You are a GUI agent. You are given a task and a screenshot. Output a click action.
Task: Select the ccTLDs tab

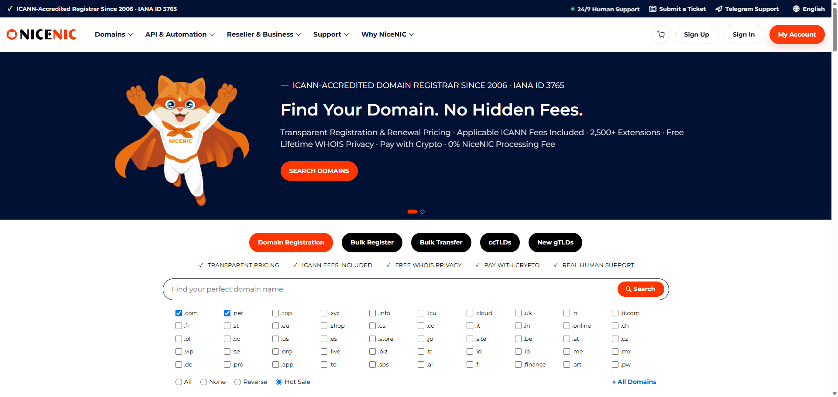click(500, 242)
